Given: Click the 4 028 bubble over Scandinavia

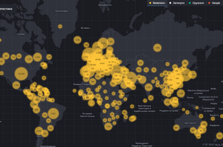Looking at the screenshot, I should tap(103, 43).
